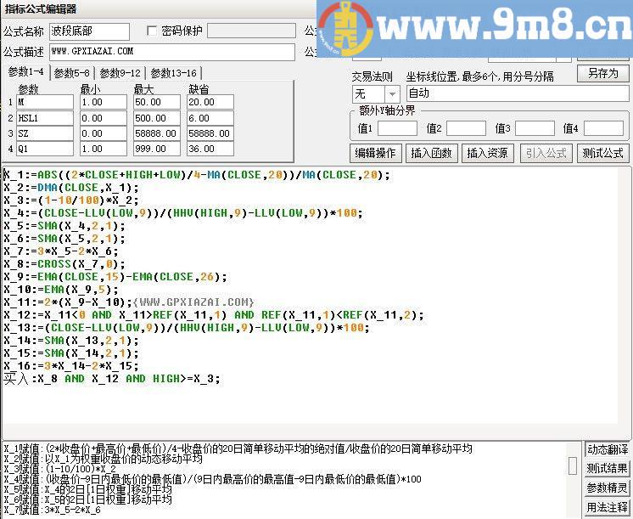Click the X_7赋值 translation line

pyautogui.click(x=53, y=510)
